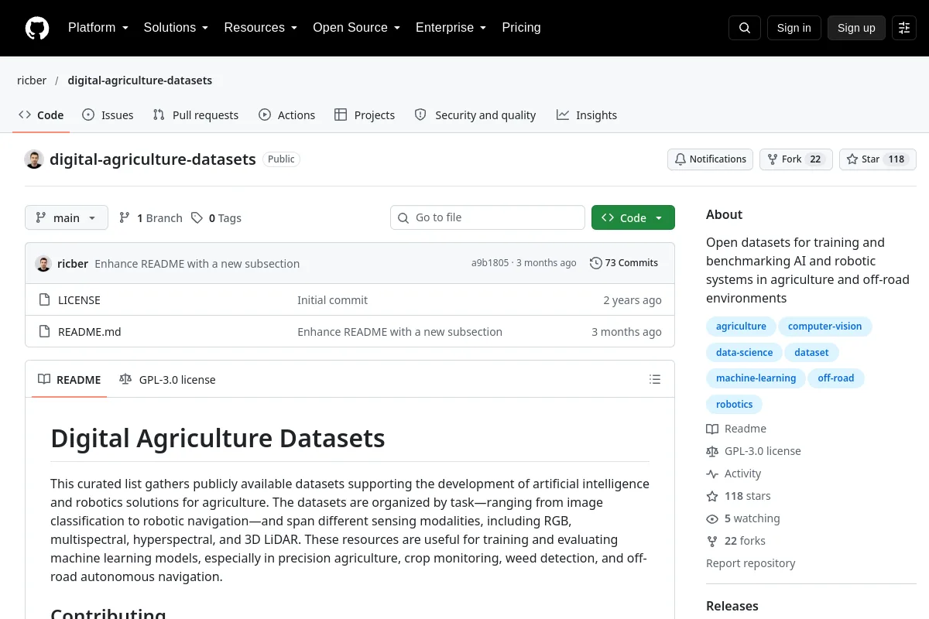Open the Projects tab
Viewport: 929px width, 619px height.
365,115
